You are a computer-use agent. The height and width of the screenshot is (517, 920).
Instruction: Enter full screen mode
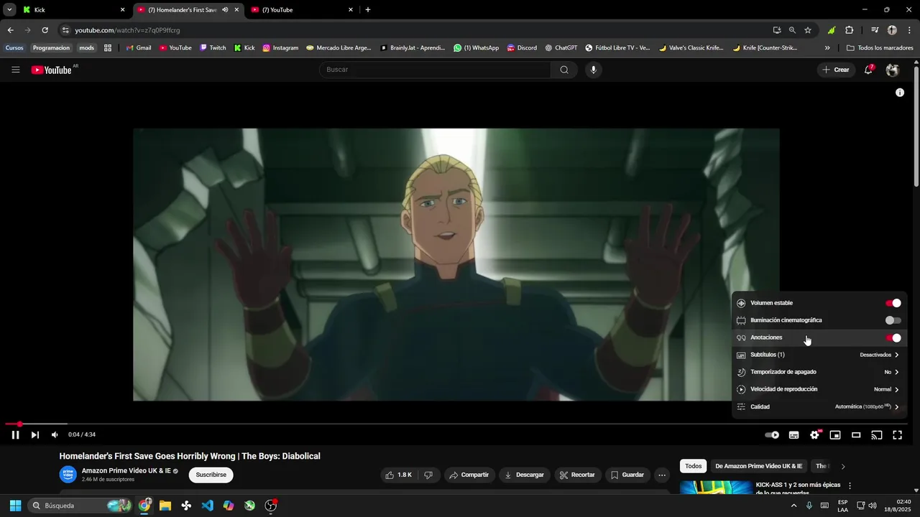898,434
